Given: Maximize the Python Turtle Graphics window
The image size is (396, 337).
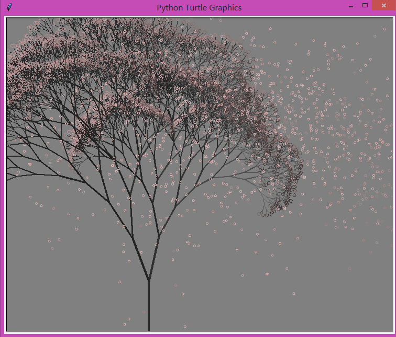Looking at the screenshot, I should (x=365, y=6).
